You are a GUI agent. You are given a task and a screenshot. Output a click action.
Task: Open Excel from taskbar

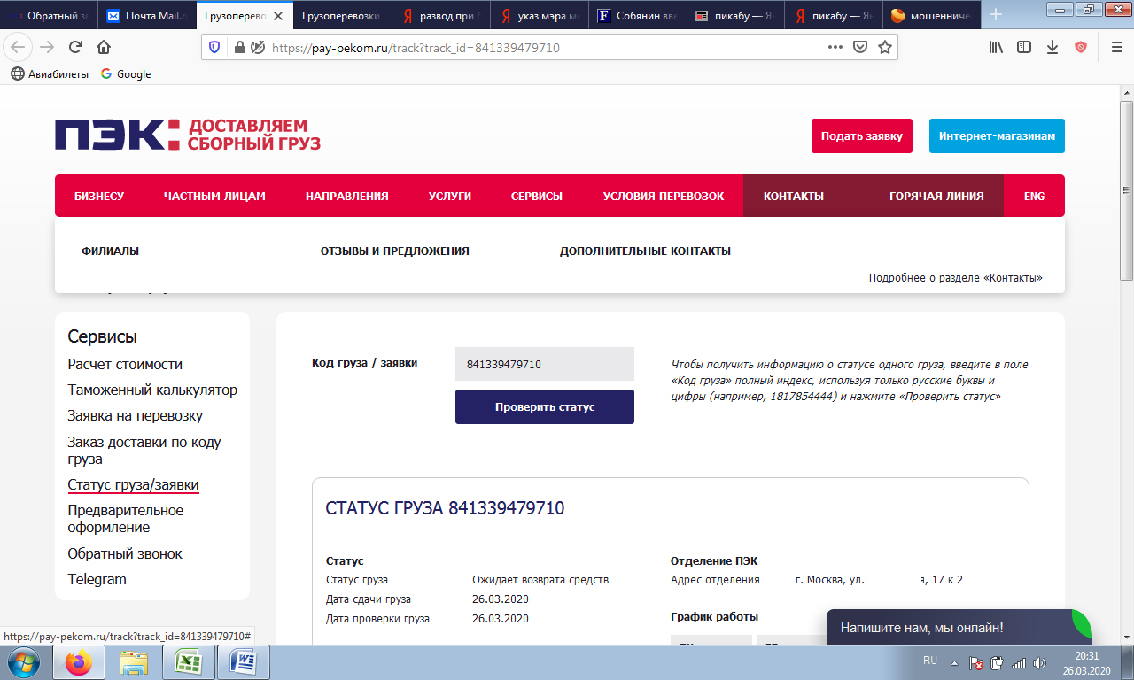click(x=187, y=662)
